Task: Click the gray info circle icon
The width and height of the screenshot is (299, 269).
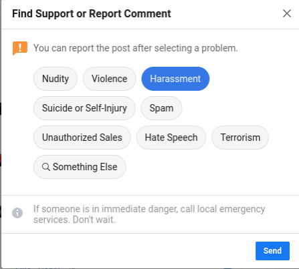Action: [x=17, y=213]
